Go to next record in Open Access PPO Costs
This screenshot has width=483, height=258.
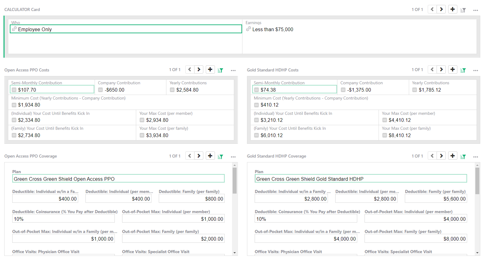click(199, 70)
